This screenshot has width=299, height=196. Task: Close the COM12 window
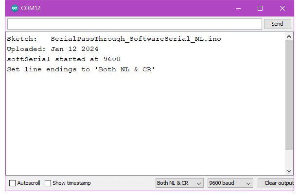coord(282,8)
